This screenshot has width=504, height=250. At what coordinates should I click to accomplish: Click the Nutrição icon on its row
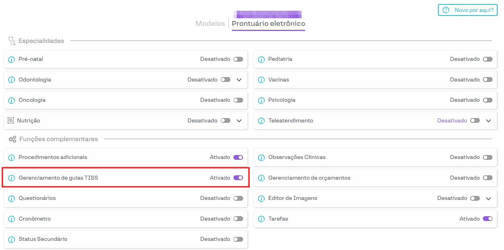point(11,120)
